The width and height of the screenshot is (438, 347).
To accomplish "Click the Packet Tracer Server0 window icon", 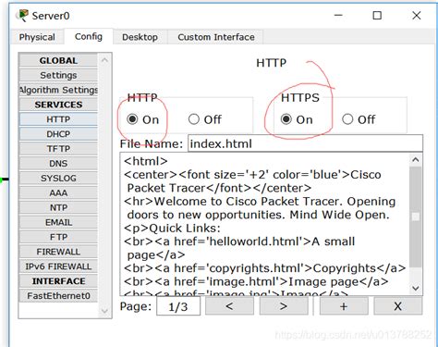I will coord(23,16).
